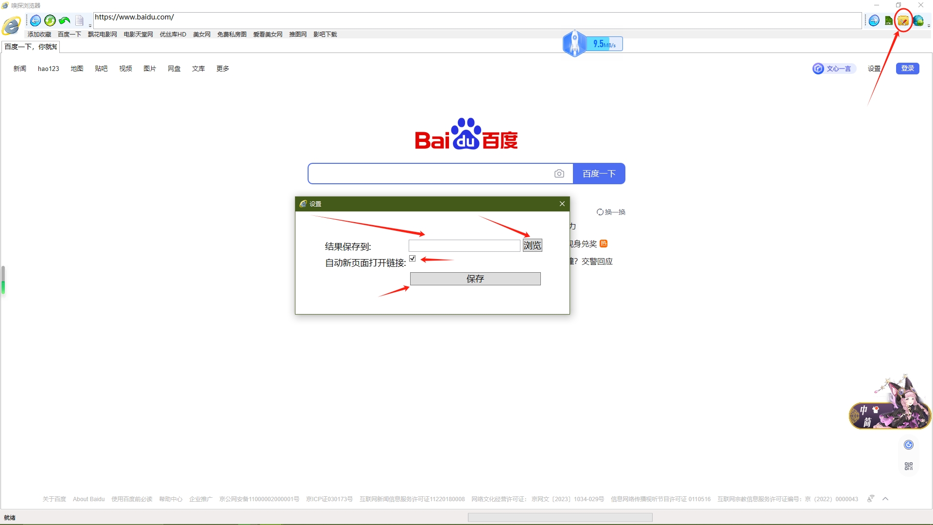Click the URL address bar

pos(477,20)
